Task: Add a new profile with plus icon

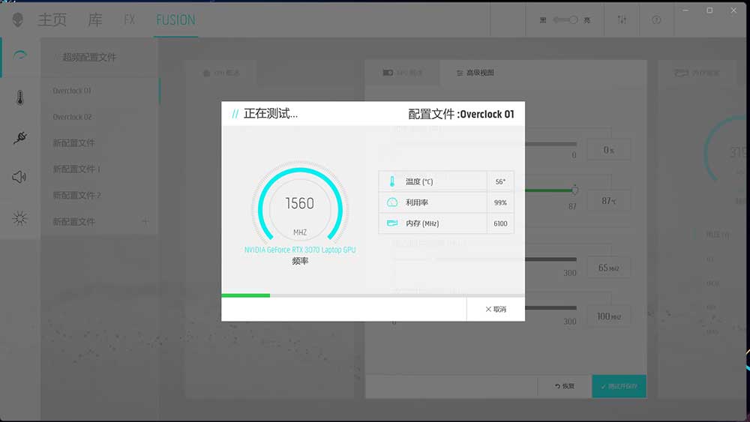Action: point(145,221)
